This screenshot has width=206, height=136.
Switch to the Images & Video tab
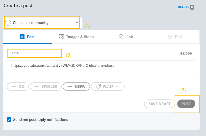[x=76, y=37]
